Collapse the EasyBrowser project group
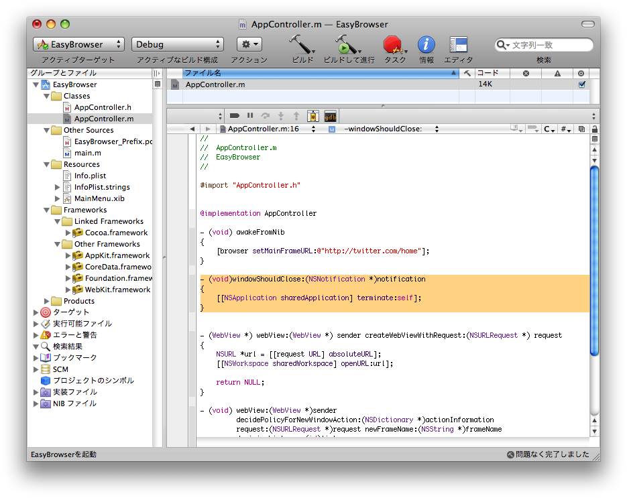Image resolution: width=627 pixels, height=498 pixels. coord(36,84)
